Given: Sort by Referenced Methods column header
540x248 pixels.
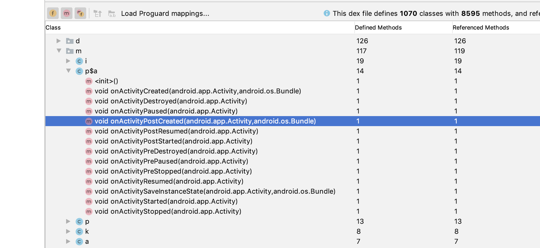Looking at the screenshot, I should (x=480, y=27).
